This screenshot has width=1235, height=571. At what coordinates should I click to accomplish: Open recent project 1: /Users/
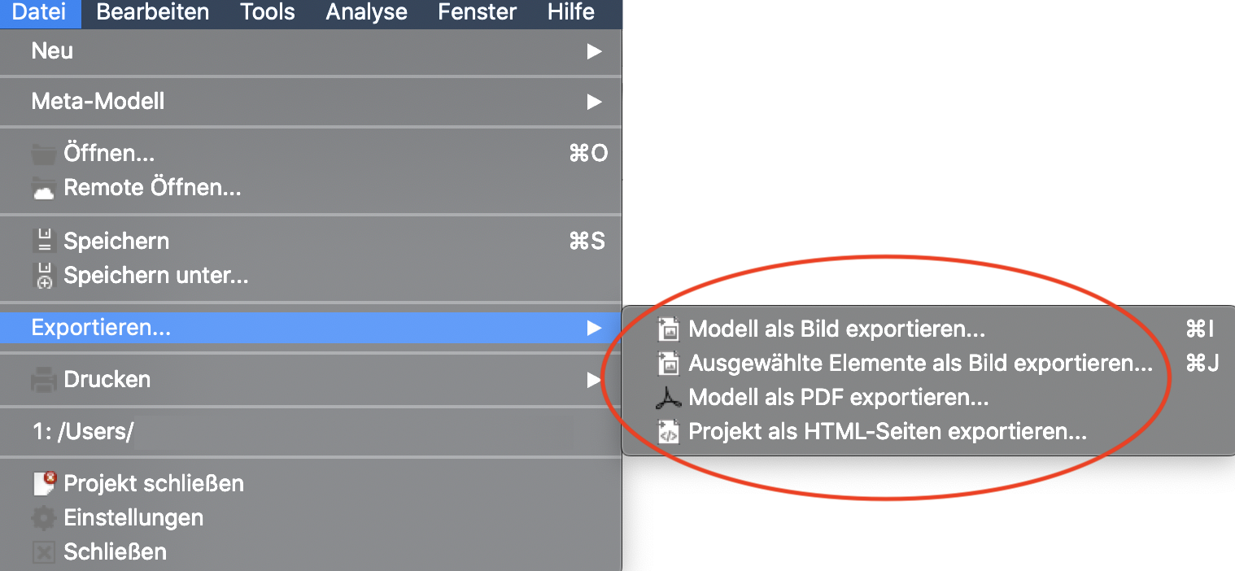(x=82, y=431)
